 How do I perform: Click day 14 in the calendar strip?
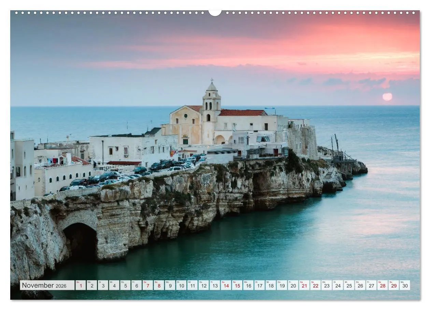(226, 285)
